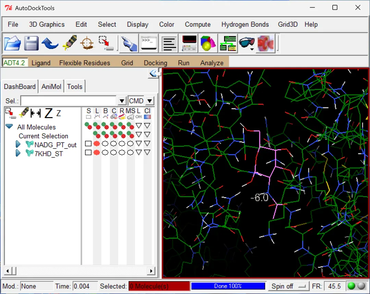This screenshot has height=294, width=370.
Task: Click the Mod. None field
Action: pyautogui.click(x=36, y=286)
